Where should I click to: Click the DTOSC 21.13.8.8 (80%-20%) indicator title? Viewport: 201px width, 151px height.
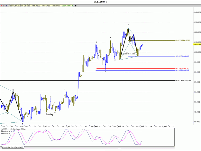[x=13, y=129]
